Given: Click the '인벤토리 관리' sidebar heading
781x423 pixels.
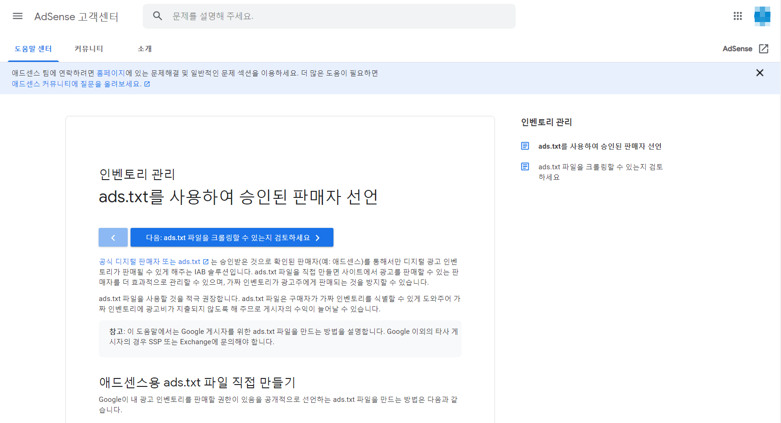Looking at the screenshot, I should pos(546,122).
